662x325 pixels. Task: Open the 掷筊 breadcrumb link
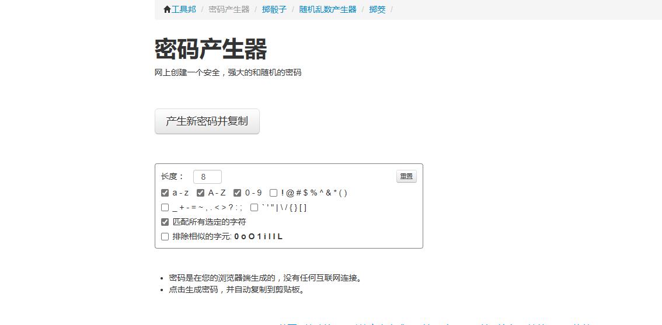pos(377,9)
